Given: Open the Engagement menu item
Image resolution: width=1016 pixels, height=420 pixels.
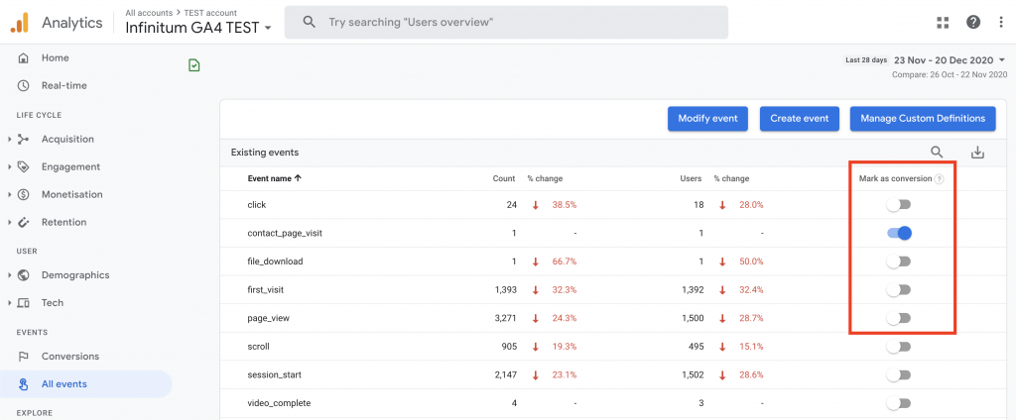Looking at the screenshot, I should click(70, 167).
